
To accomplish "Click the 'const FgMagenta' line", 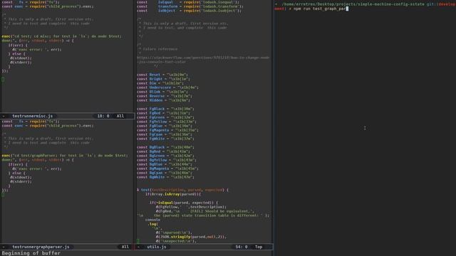I will click(167, 130).
